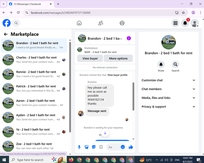This screenshot has width=204, height=163.
Task: View site information icon in address bar
Action: [x=27, y=13]
